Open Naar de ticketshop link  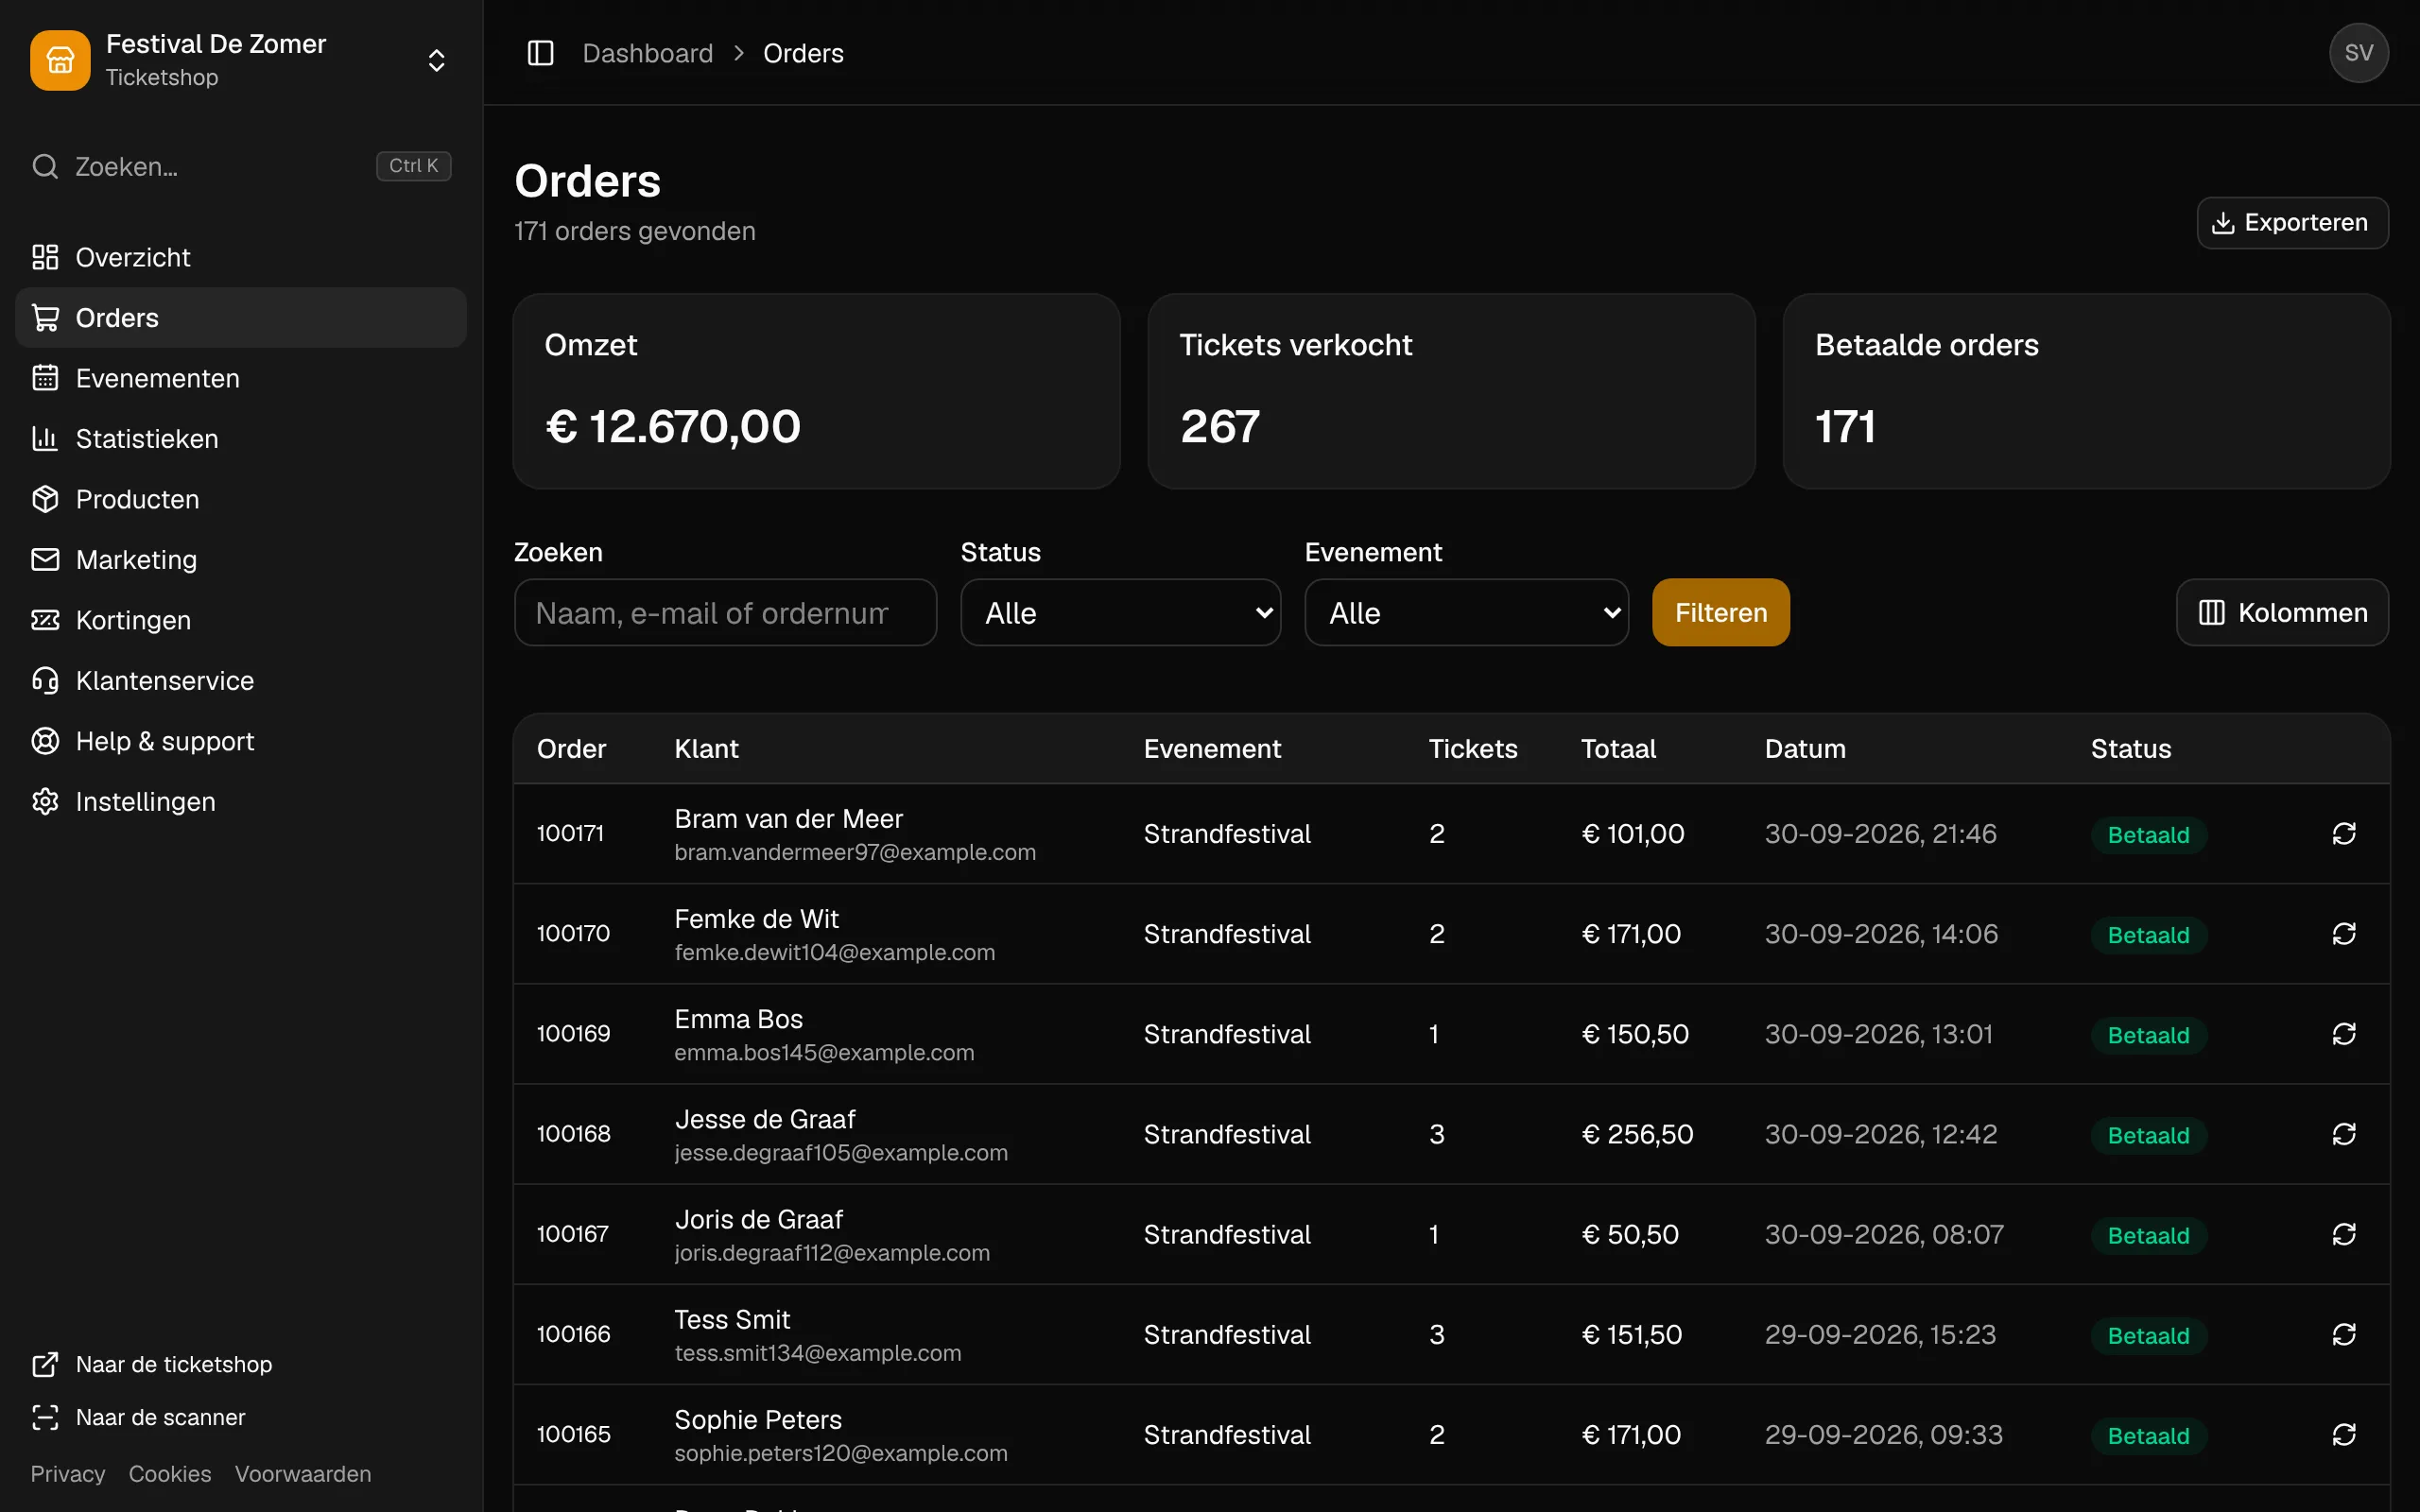152,1364
